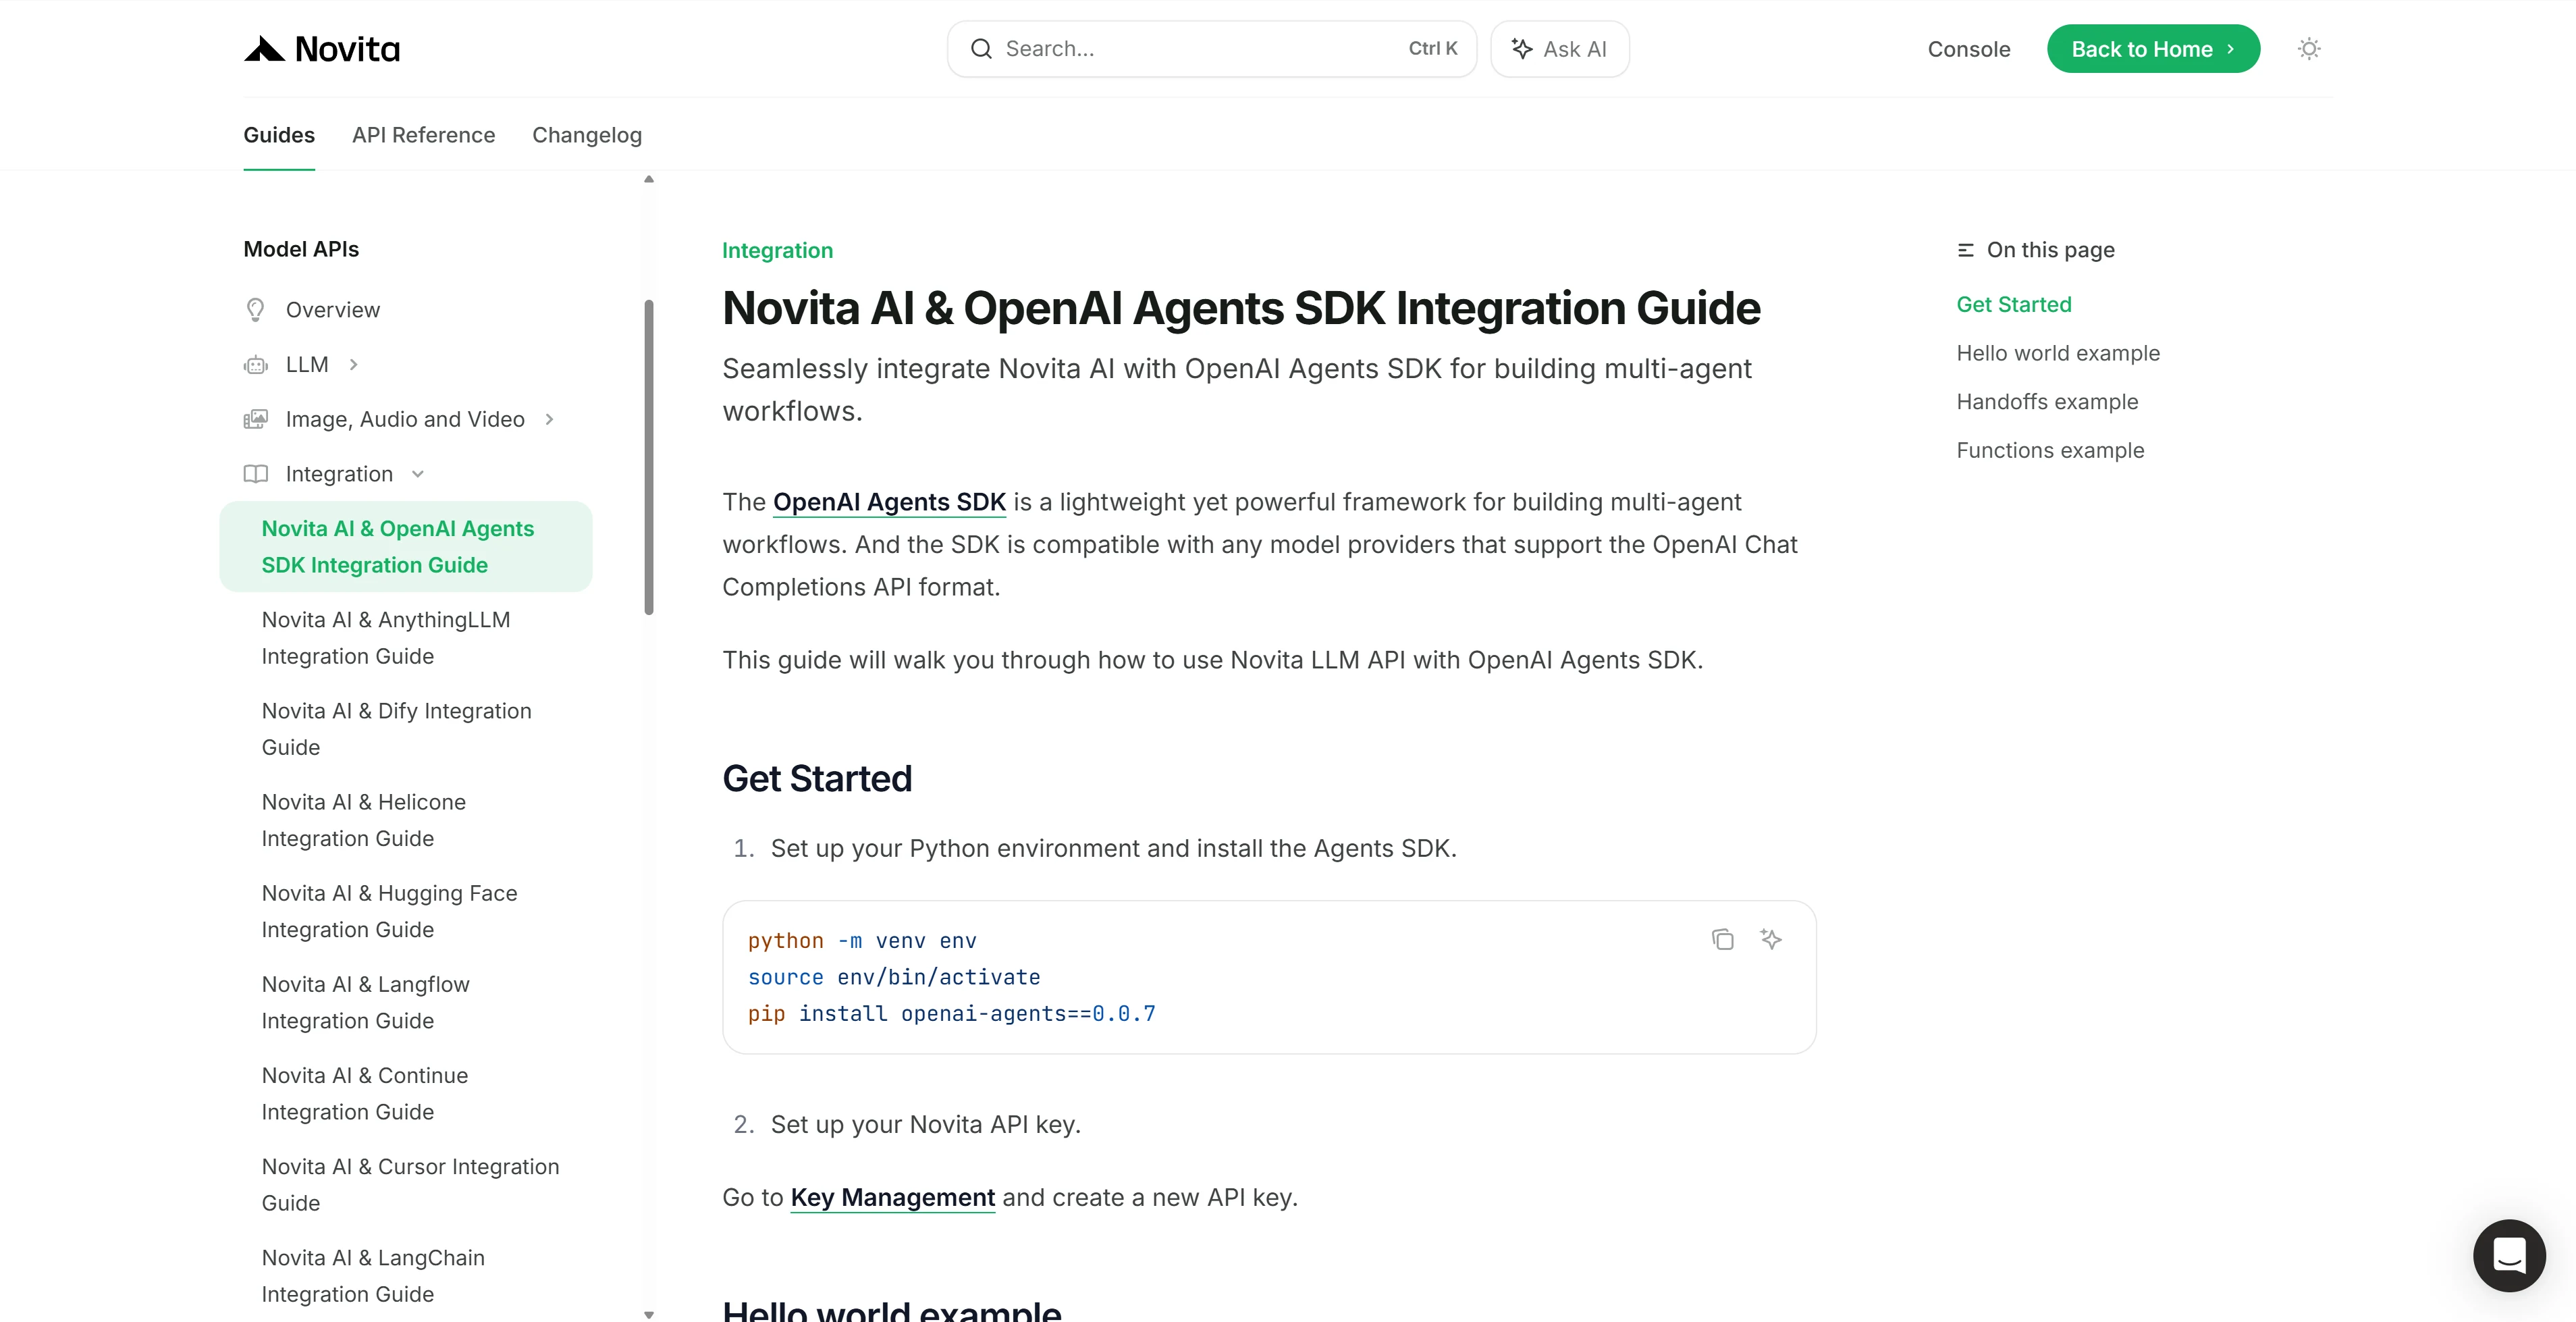Click the On this page list icon
Image resolution: width=2576 pixels, height=1322 pixels.
click(1965, 250)
